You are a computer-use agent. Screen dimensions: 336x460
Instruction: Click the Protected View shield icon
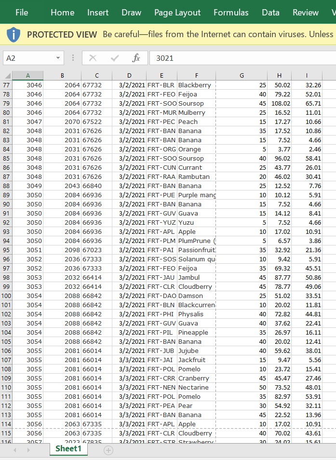13,35
